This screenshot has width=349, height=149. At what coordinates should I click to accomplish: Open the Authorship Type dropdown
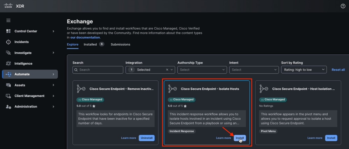(x=202, y=70)
